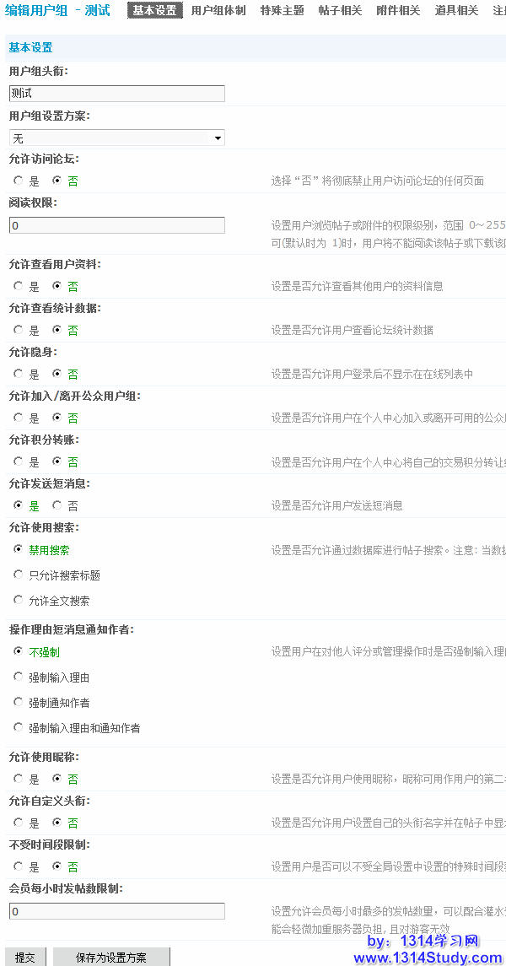This screenshot has height=966, width=506.
Task: Open the 特殊主题 tab
Action: pos(282,11)
